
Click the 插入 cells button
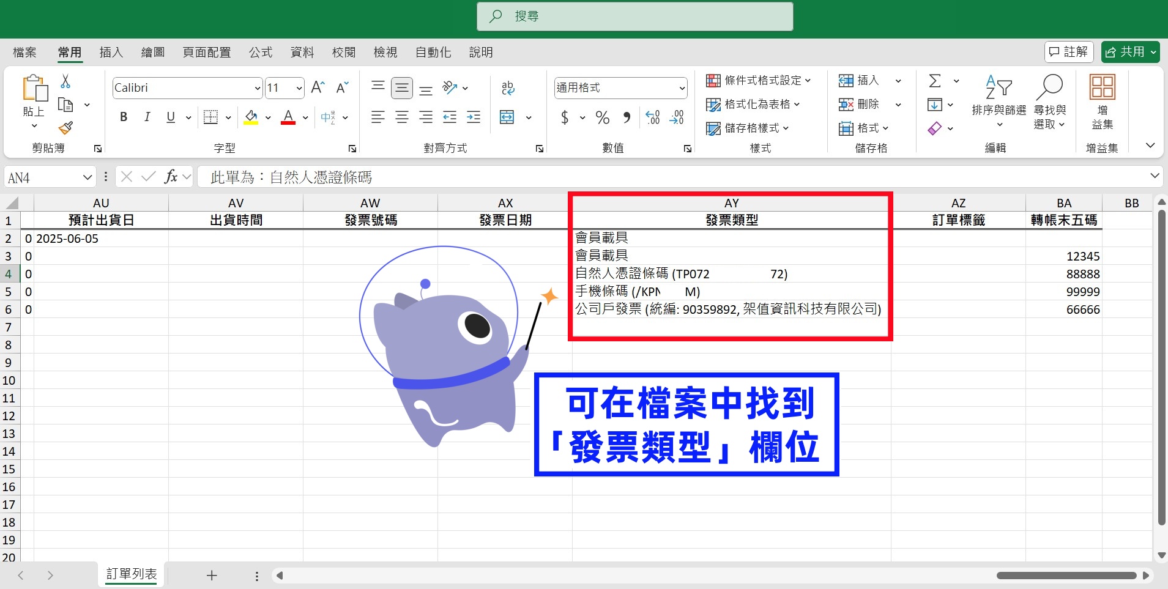(x=859, y=80)
